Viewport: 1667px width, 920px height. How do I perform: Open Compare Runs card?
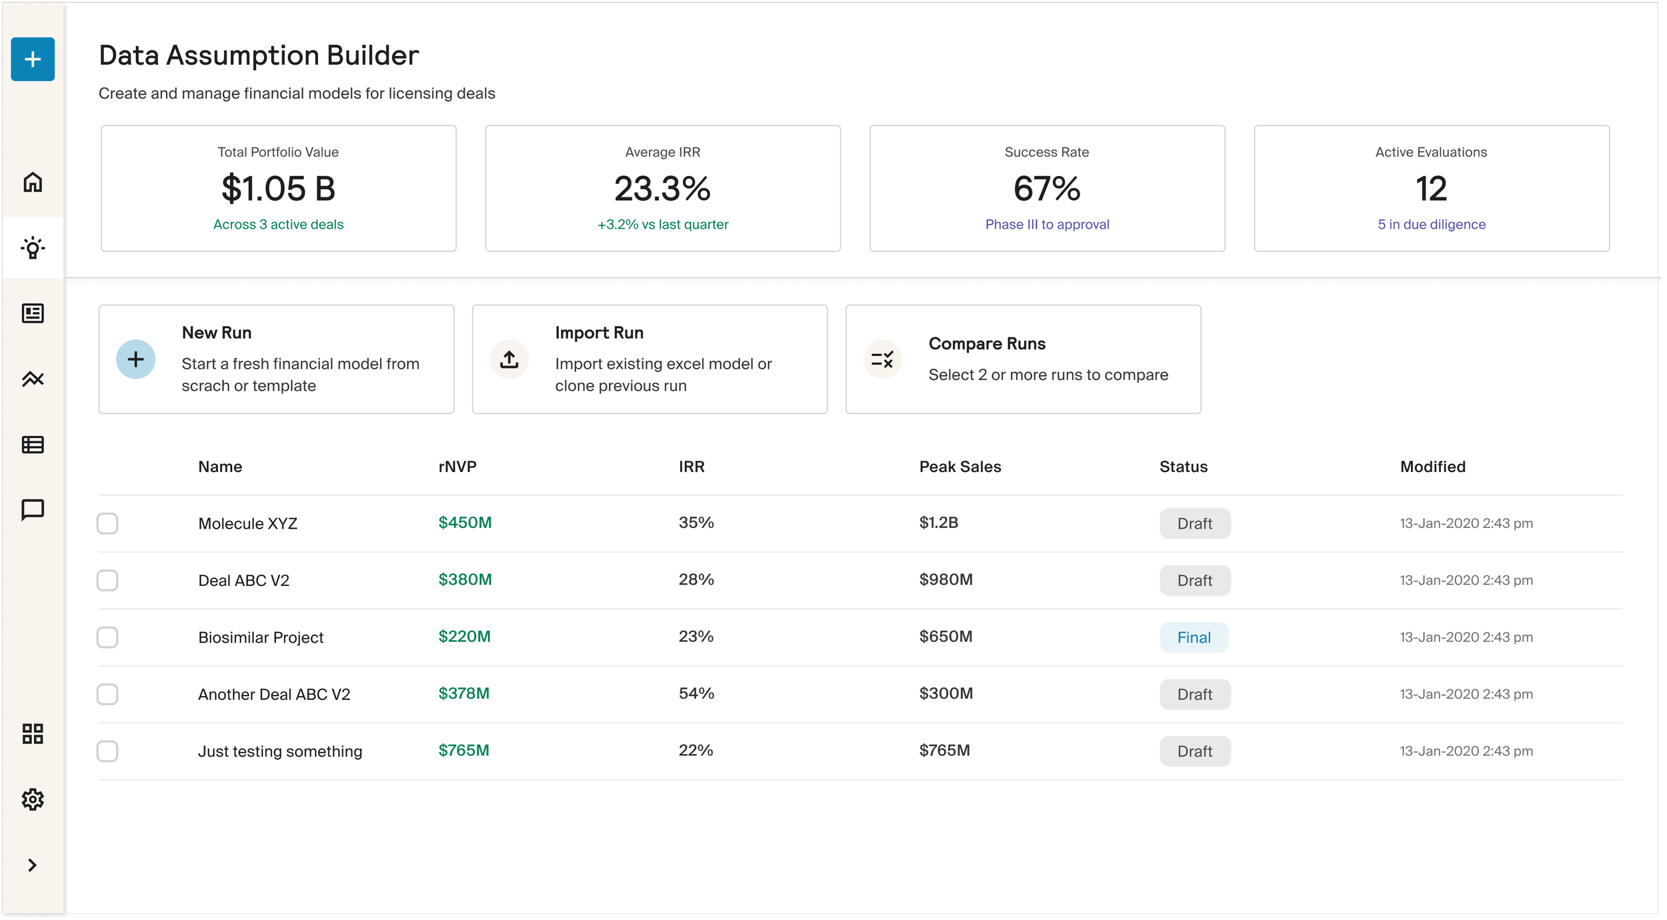[x=1023, y=359]
